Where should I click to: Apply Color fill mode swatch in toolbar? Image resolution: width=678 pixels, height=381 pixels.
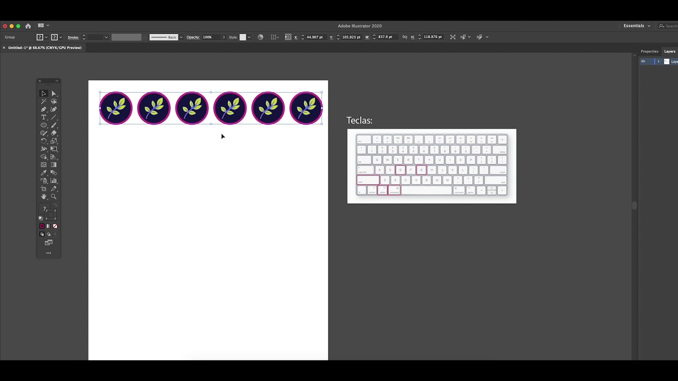[x=42, y=226]
